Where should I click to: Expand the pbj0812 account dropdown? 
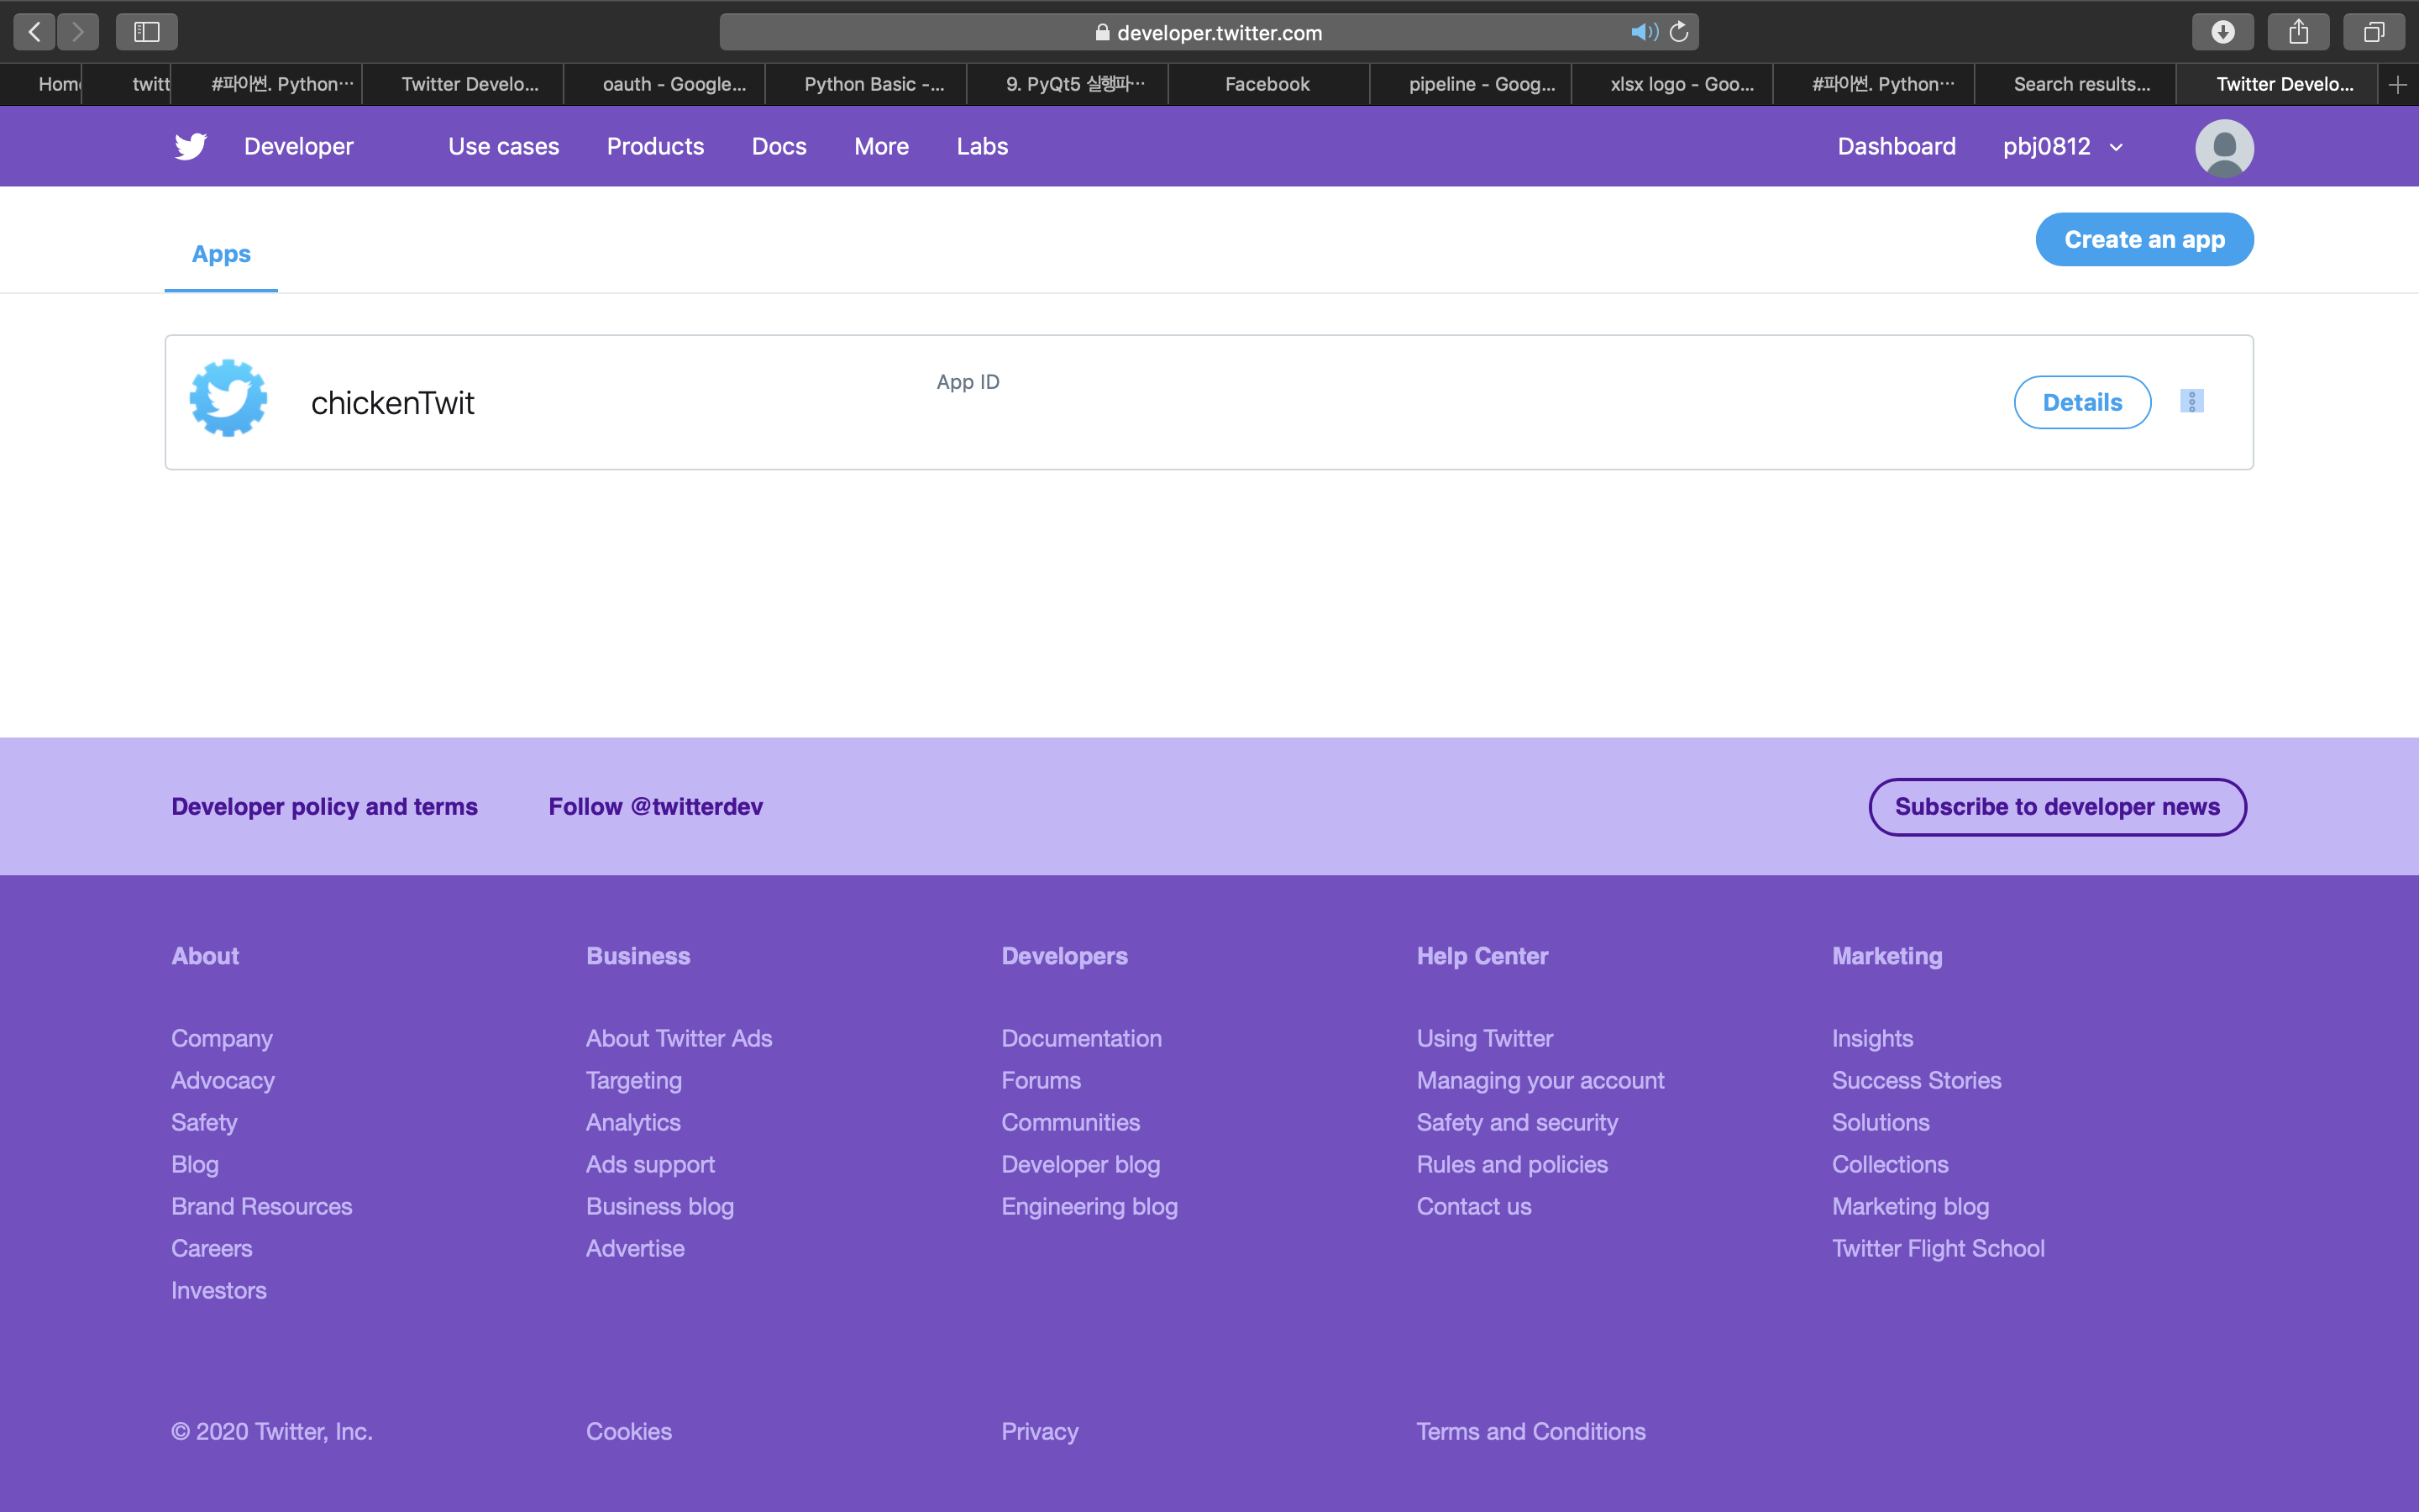click(x=2062, y=146)
